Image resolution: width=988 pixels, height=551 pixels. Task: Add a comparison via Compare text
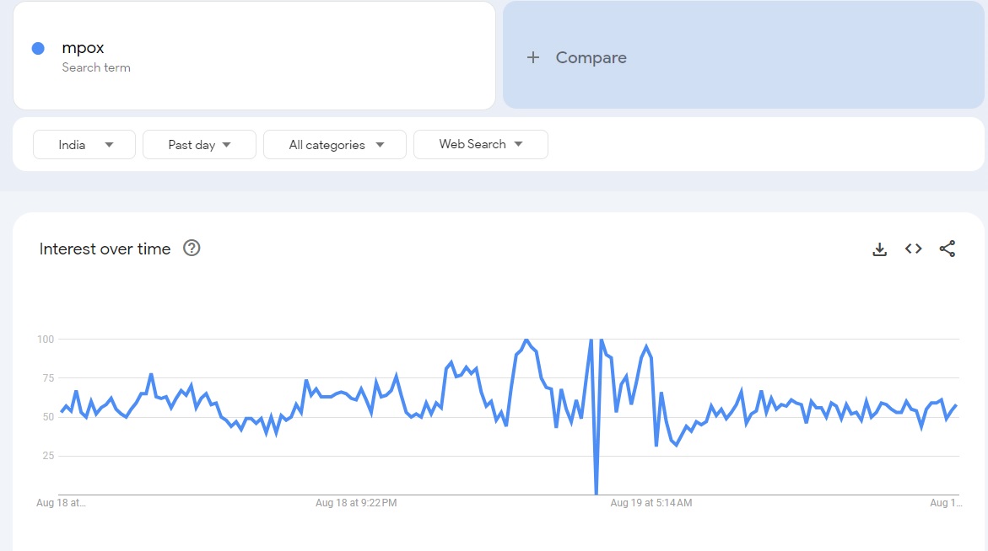(591, 57)
